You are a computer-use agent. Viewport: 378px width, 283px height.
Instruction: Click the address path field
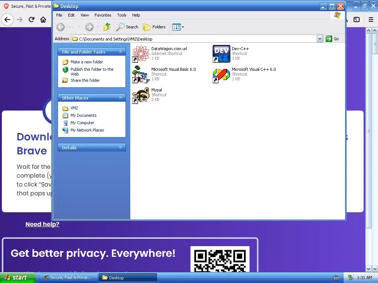click(194, 39)
